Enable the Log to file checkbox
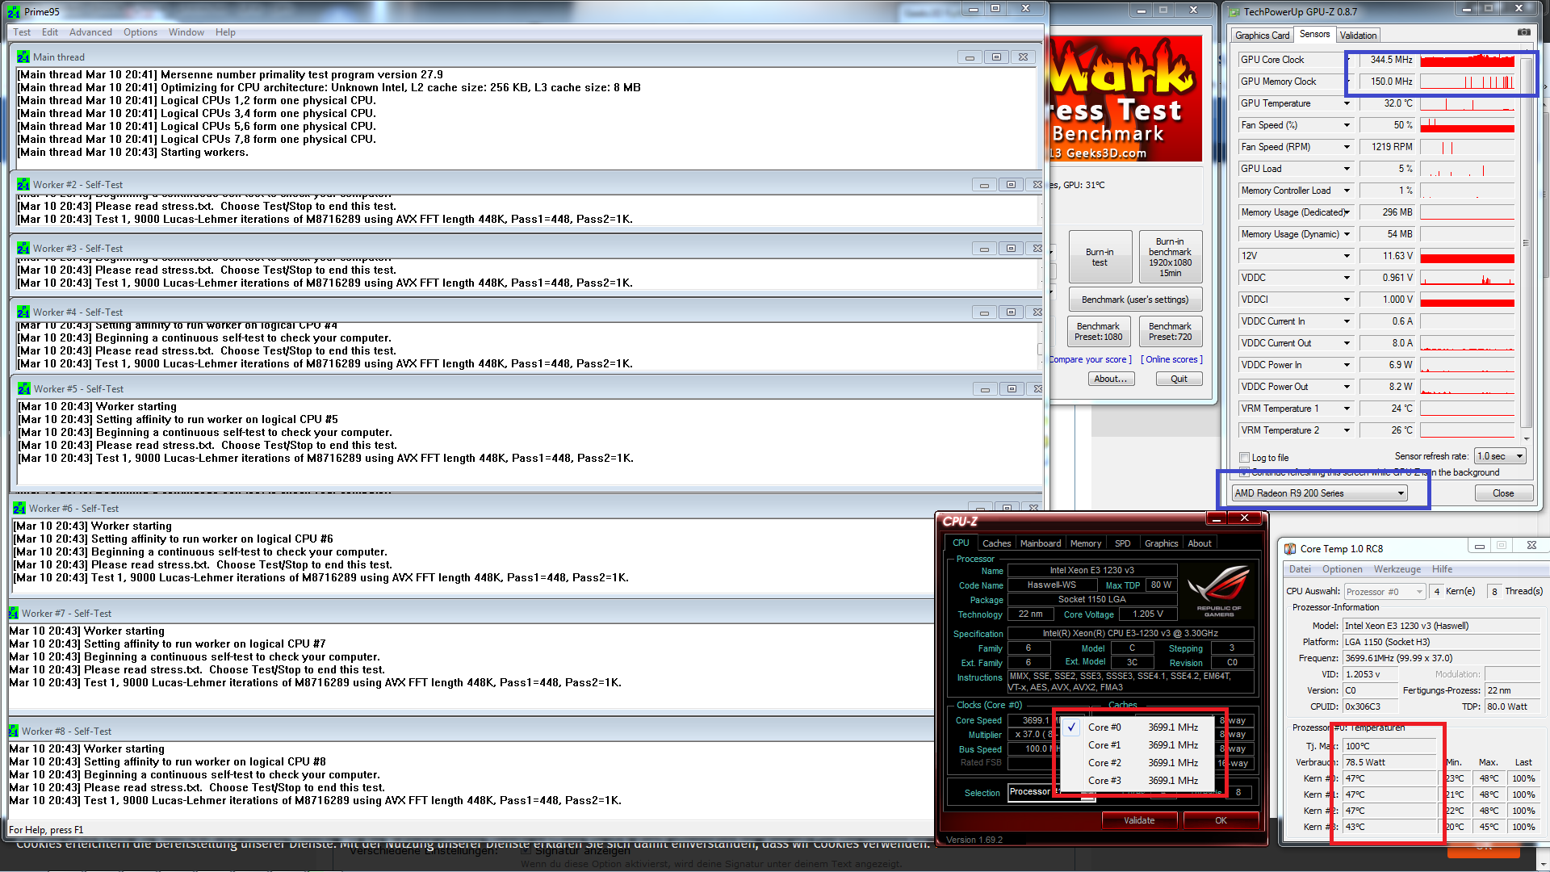1550x872 pixels. click(x=1244, y=458)
